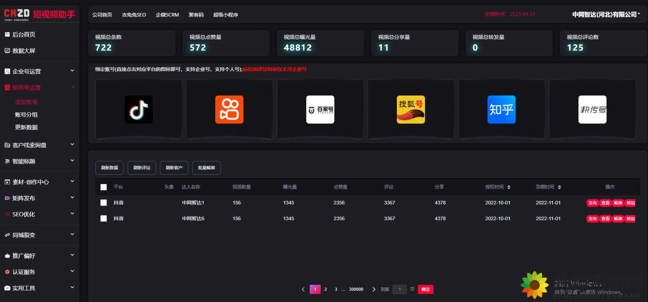
Task: Click the Kuaishou platform icon
Action: point(229,109)
